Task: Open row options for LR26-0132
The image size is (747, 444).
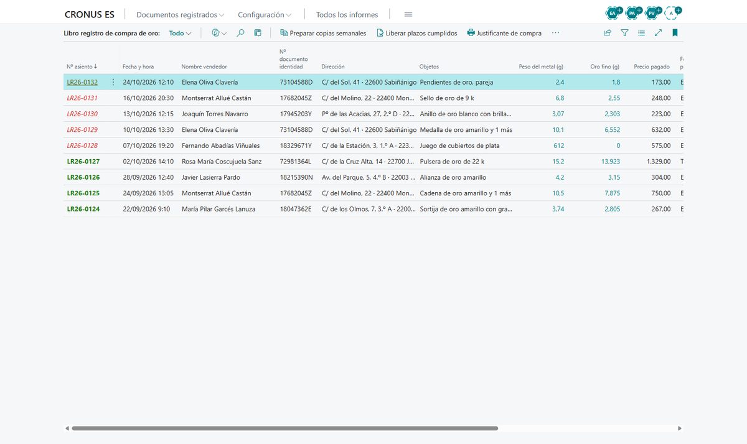Action: tap(113, 82)
